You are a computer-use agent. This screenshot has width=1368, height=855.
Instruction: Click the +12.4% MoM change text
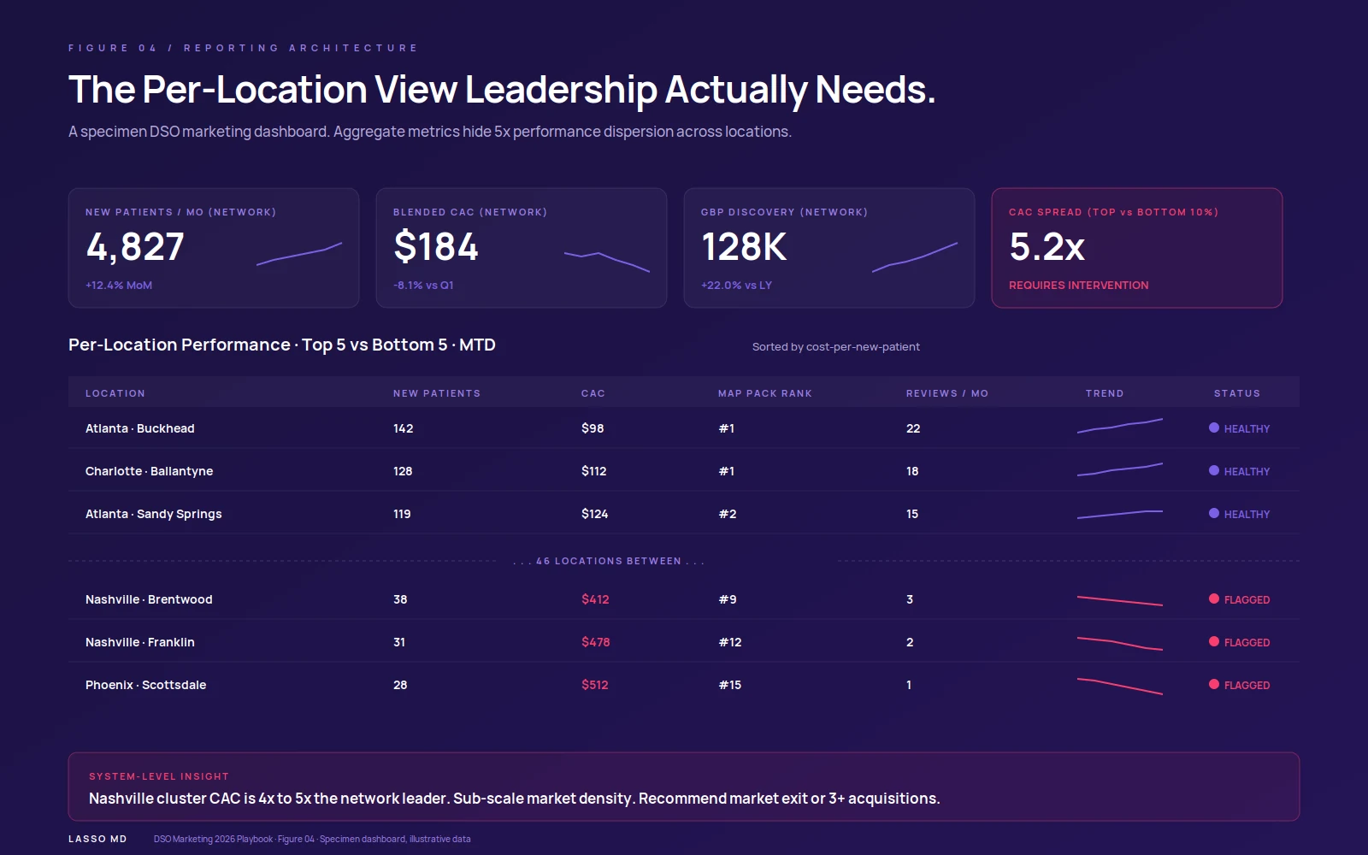coord(119,286)
